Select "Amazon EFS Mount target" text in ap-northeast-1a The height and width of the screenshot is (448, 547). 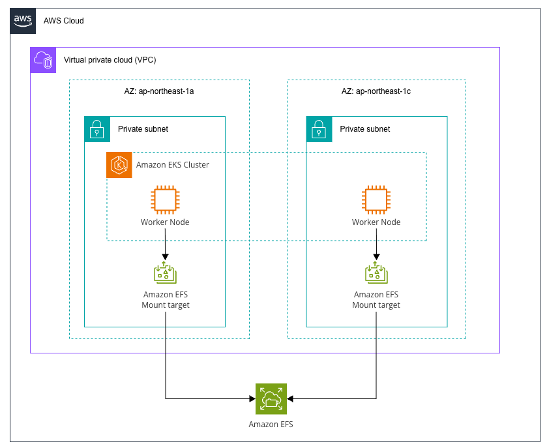166,300
